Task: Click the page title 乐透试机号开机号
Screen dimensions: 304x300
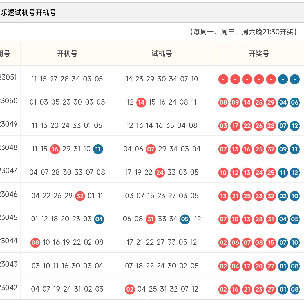Action: (28, 13)
